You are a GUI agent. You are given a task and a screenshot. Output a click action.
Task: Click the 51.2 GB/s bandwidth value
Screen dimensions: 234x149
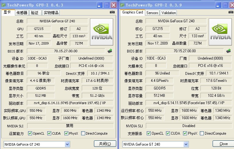[98, 96]
